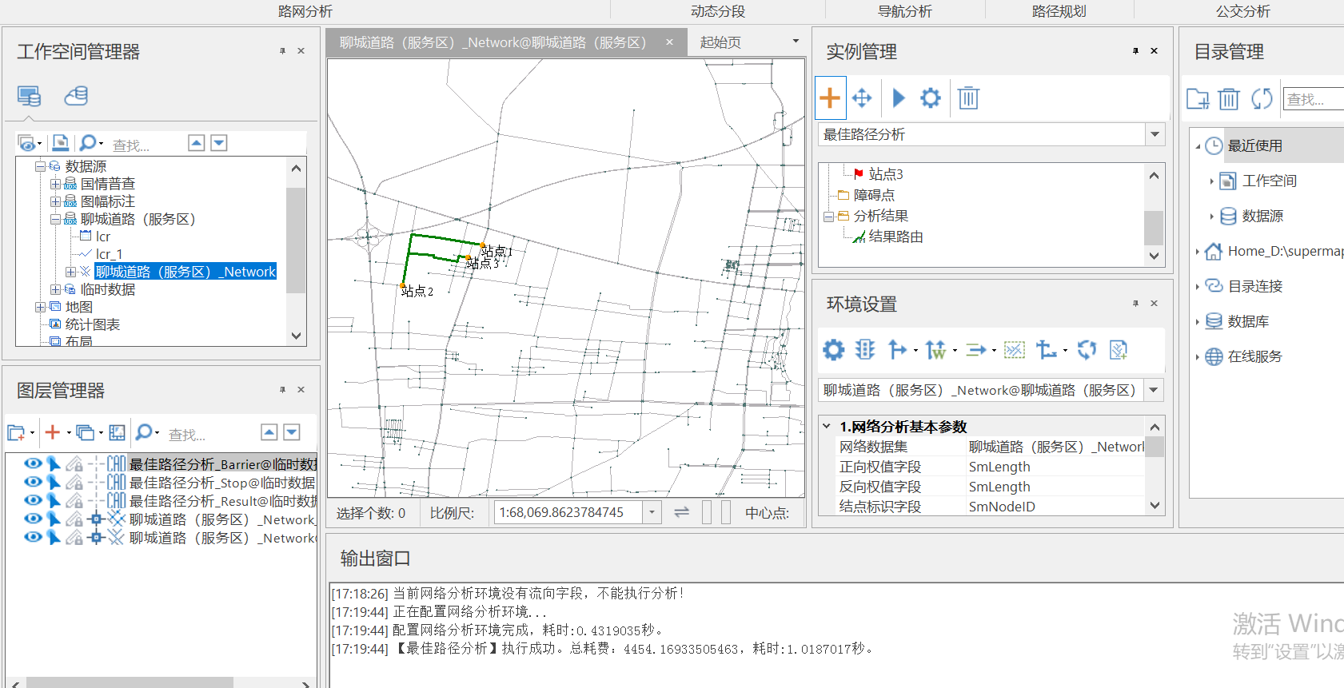Click the search magnifier in 图层管理器 toolbar
Screen dimensions: 1344x688
coord(144,432)
